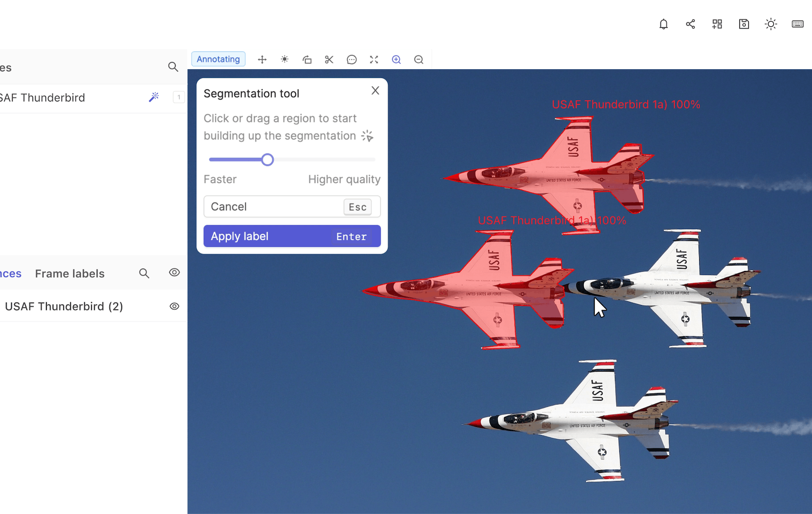Toggle visibility of all instances

coord(175,273)
